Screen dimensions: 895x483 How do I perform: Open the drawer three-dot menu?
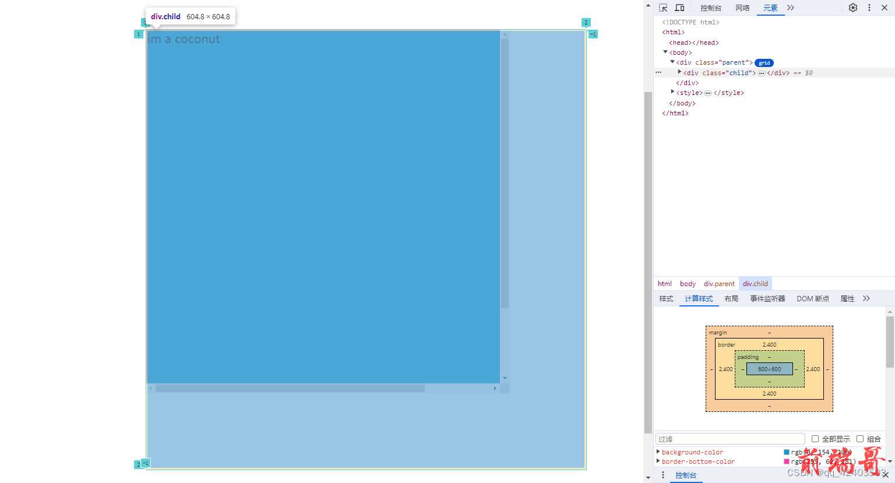point(663,475)
